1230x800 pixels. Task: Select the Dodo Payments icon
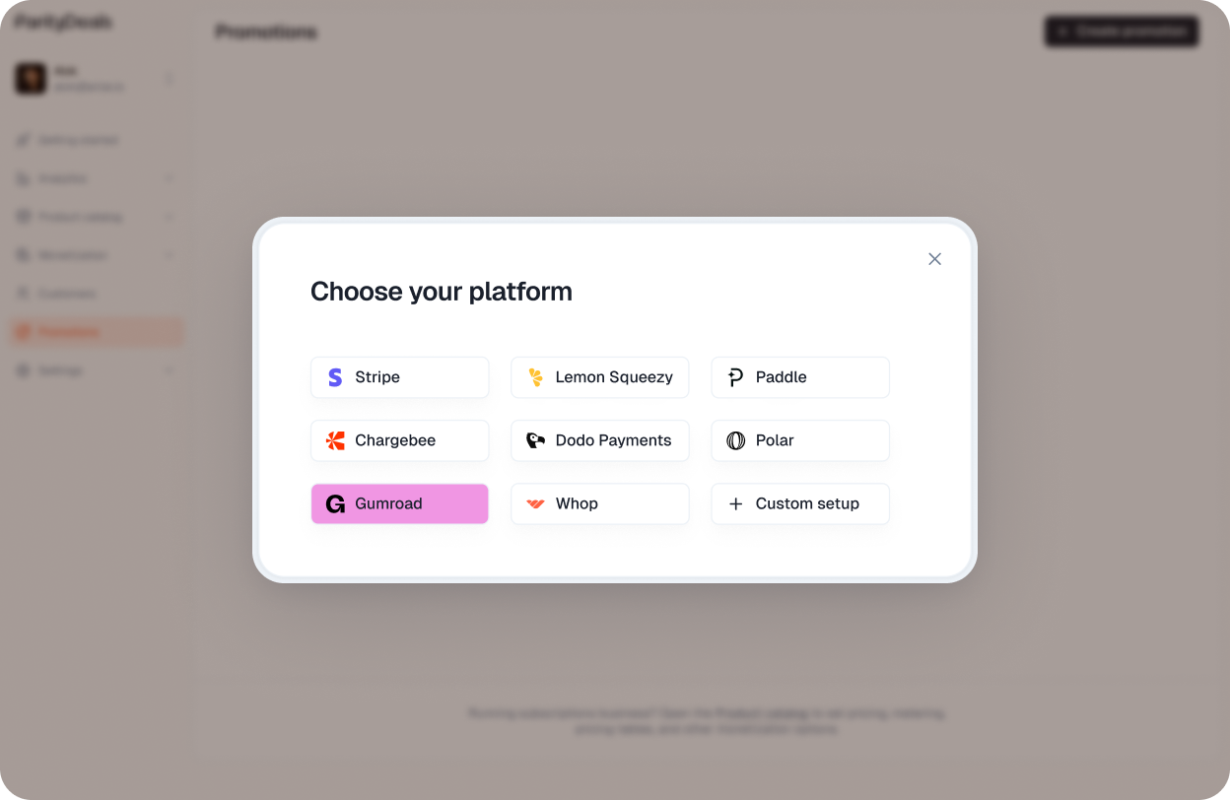[533, 440]
